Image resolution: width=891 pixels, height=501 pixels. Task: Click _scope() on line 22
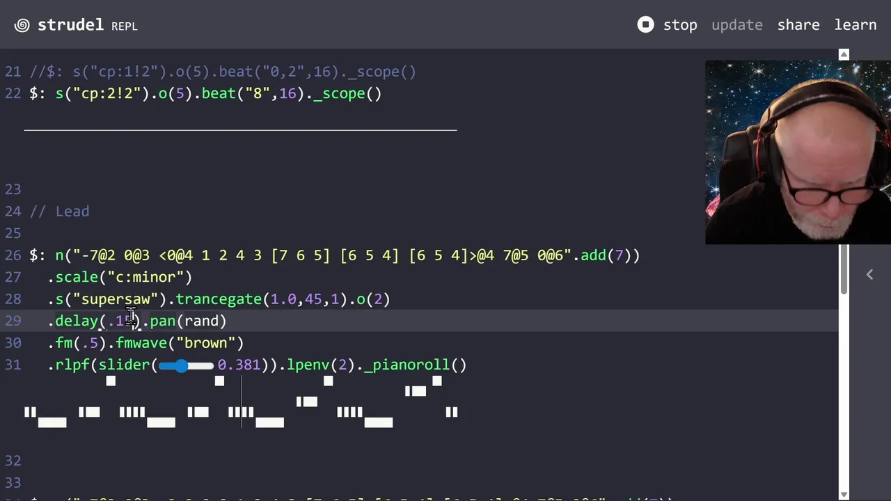[347, 93]
